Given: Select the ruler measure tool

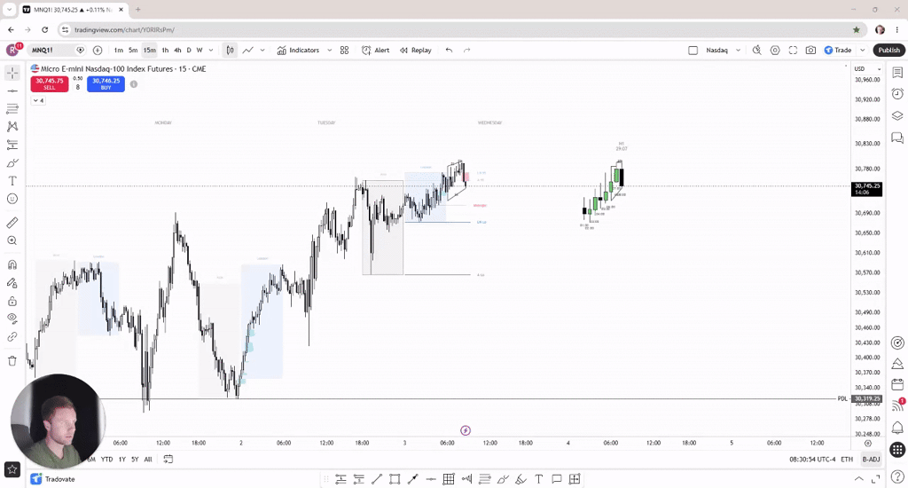Looking at the screenshot, I should pos(12,223).
